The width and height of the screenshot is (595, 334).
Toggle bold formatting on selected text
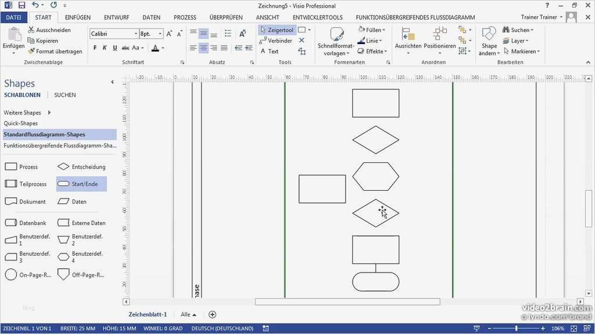[x=94, y=47]
